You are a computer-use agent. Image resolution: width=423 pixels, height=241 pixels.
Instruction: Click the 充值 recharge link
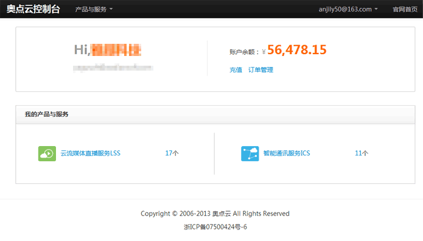[x=236, y=70]
